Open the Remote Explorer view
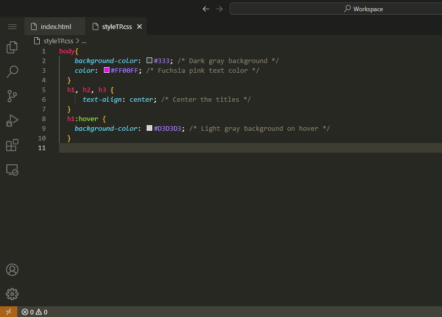This screenshot has height=317, width=442. pos(12,169)
